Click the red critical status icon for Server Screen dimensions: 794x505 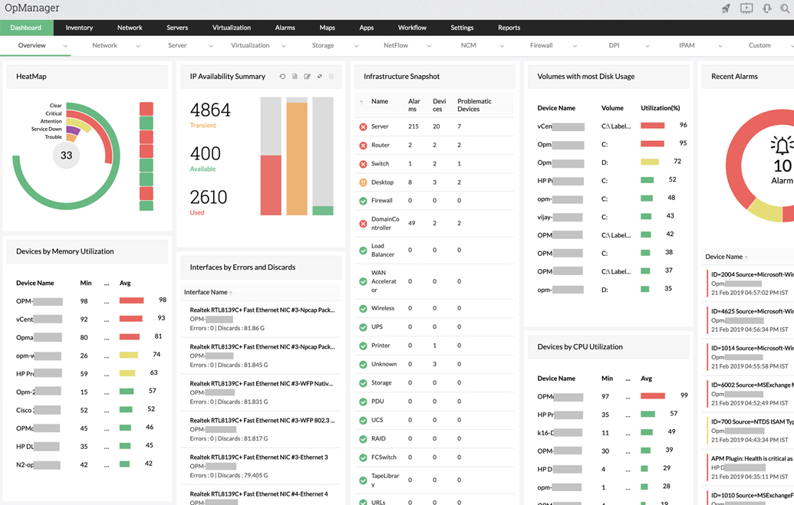click(x=363, y=127)
